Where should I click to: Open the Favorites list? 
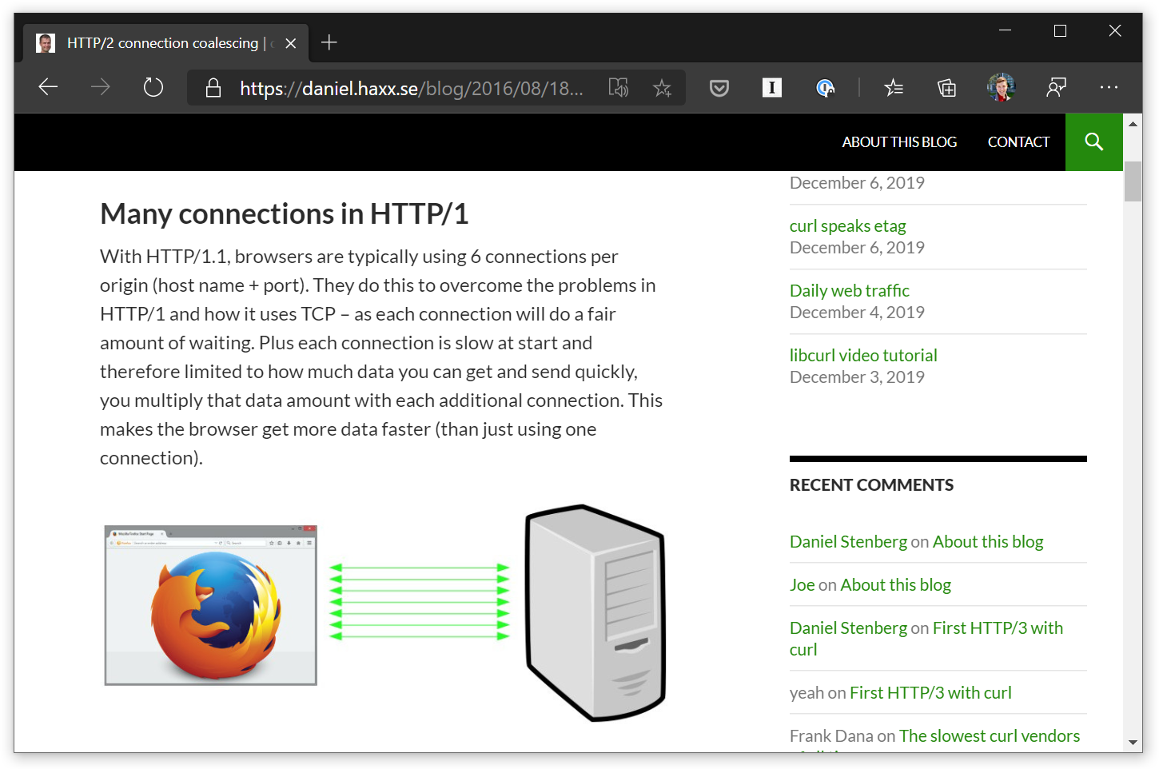pyautogui.click(x=894, y=88)
